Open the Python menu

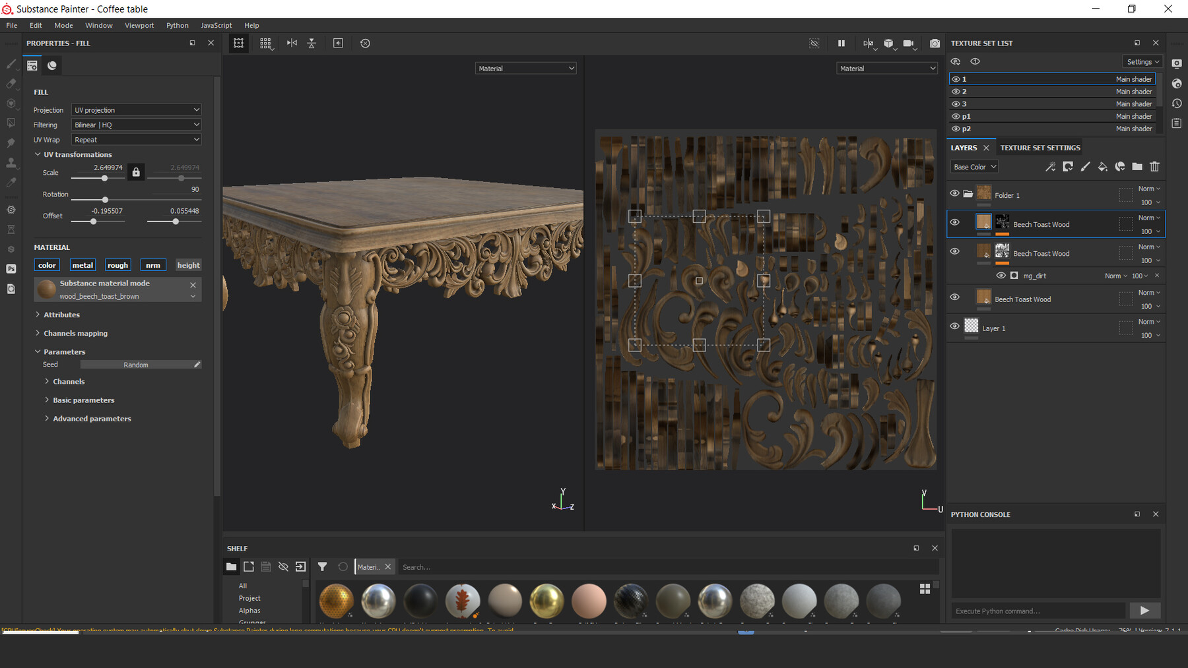tap(177, 25)
